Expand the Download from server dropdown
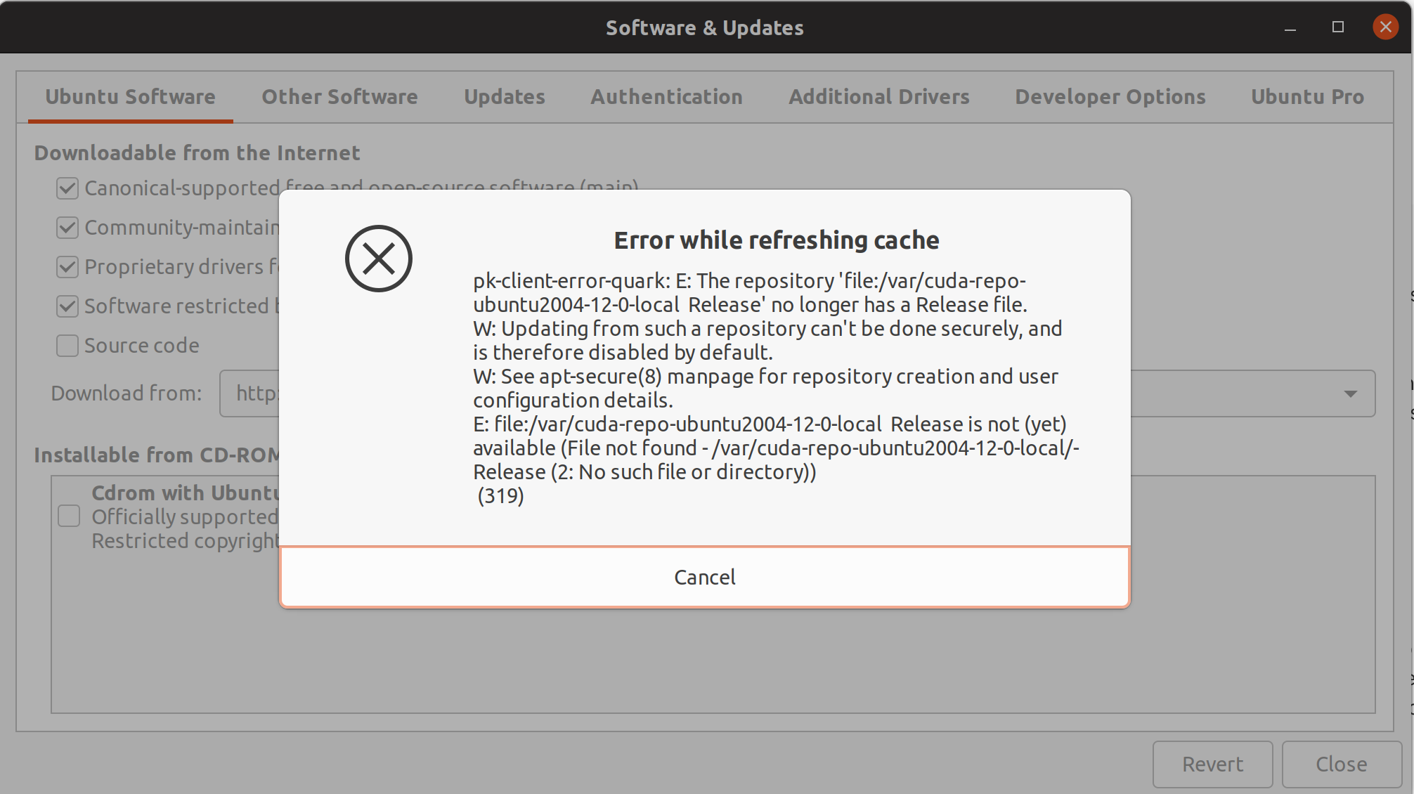This screenshot has height=794, width=1414. (1350, 393)
